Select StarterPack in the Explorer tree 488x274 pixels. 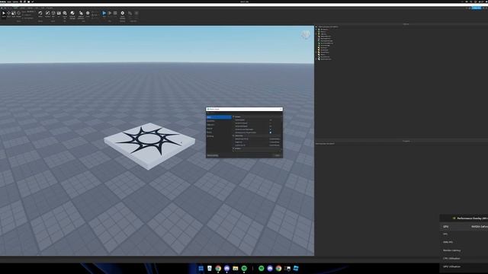(x=324, y=50)
